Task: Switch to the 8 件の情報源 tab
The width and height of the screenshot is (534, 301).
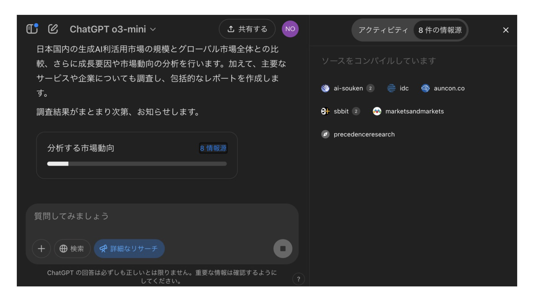Action: pyautogui.click(x=440, y=30)
